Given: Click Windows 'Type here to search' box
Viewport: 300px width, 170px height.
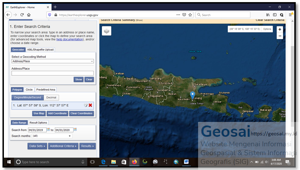Looking at the screenshot, I should (x=50, y=162).
